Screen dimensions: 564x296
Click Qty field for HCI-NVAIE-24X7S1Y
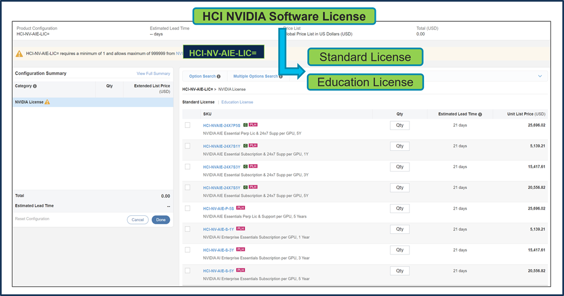[x=400, y=146]
